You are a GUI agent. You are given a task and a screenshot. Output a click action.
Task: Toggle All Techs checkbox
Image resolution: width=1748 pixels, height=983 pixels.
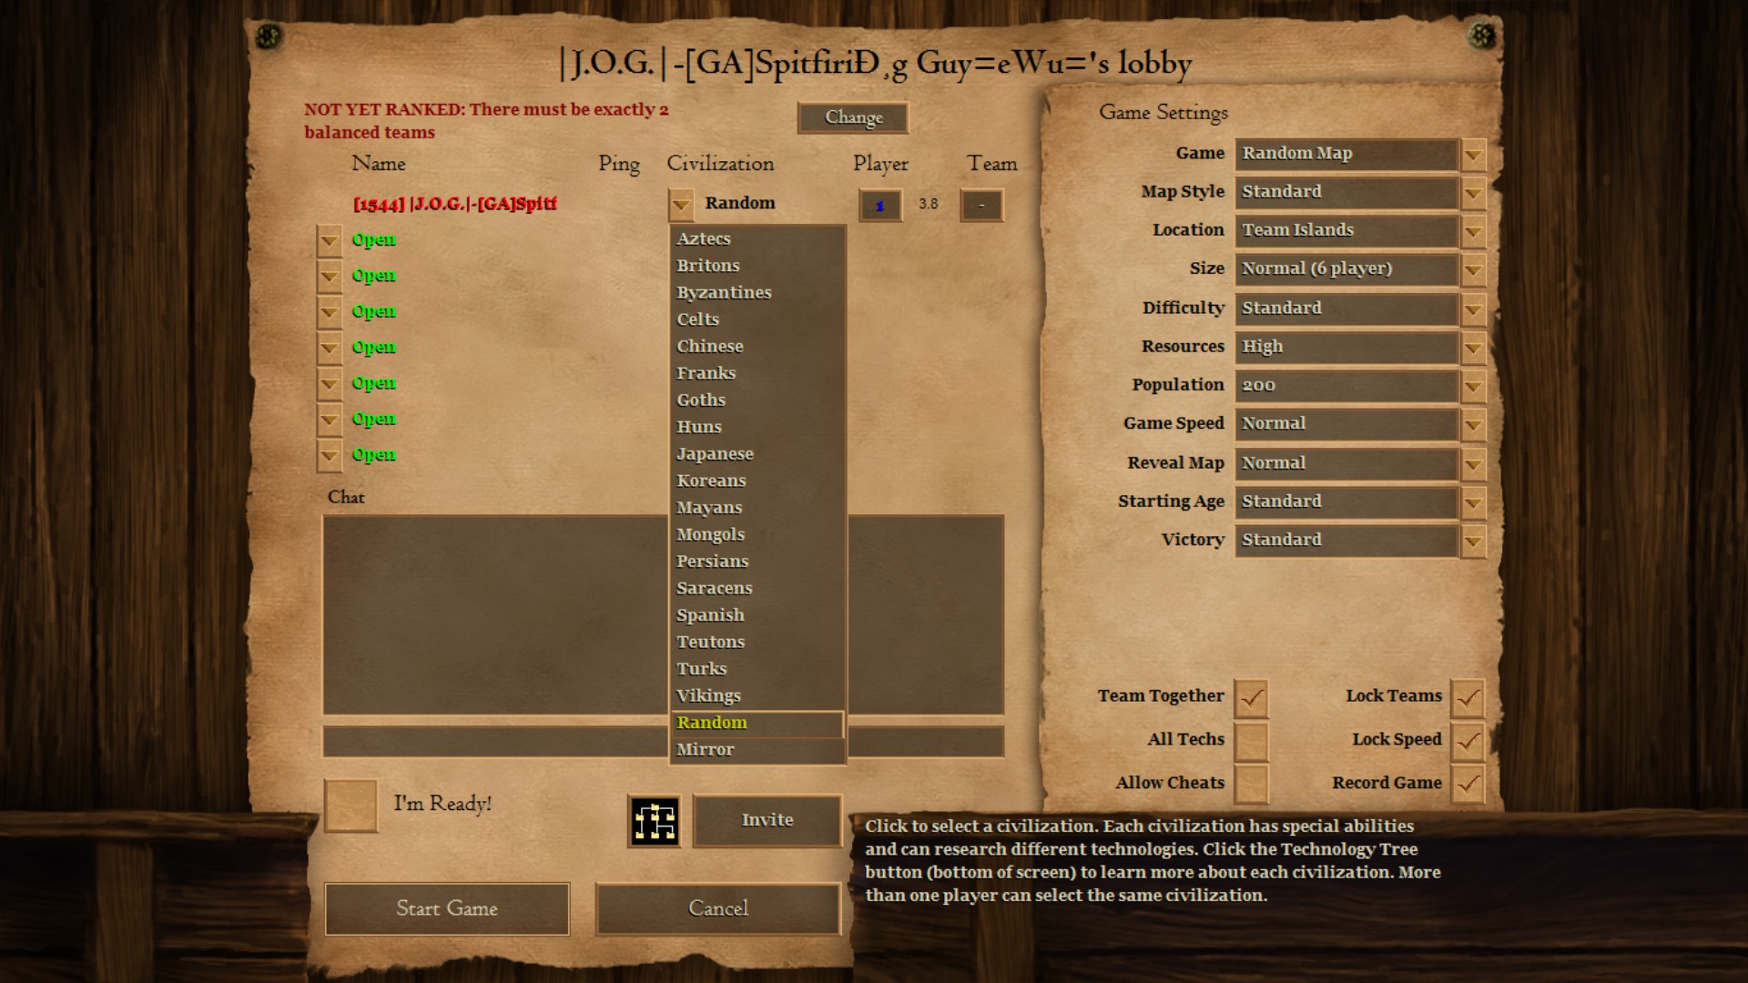(x=1246, y=738)
